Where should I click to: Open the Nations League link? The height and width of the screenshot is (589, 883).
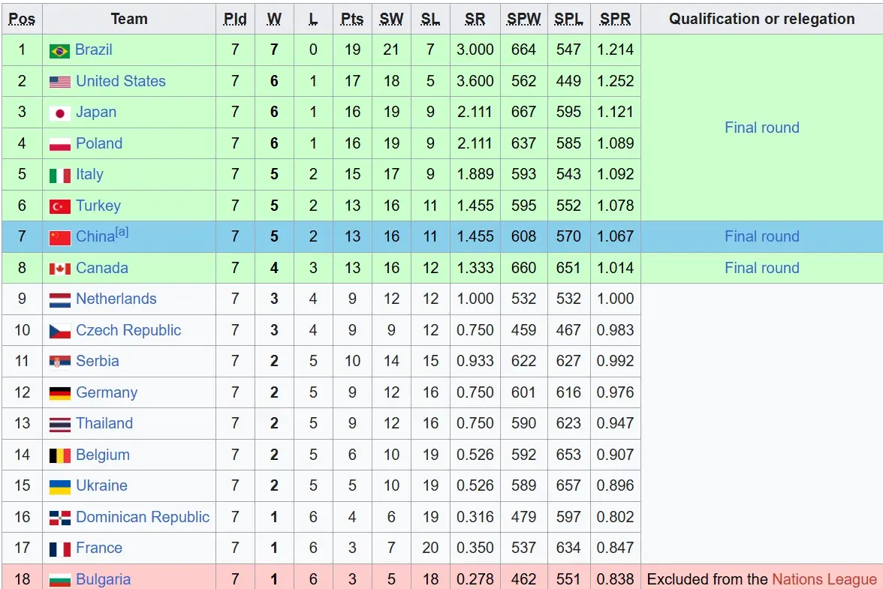click(x=824, y=579)
